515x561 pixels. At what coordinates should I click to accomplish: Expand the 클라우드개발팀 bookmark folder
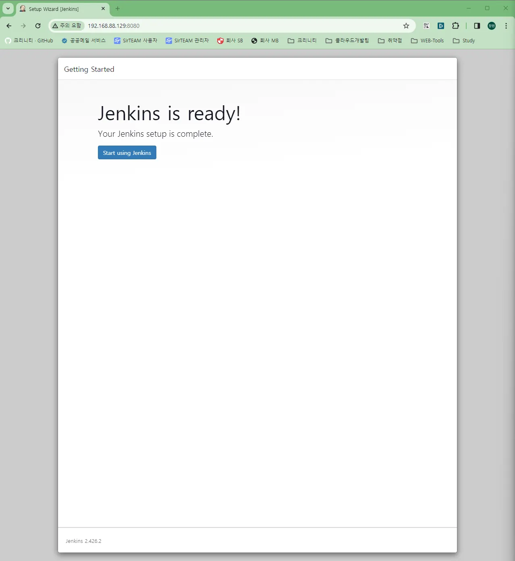347,41
